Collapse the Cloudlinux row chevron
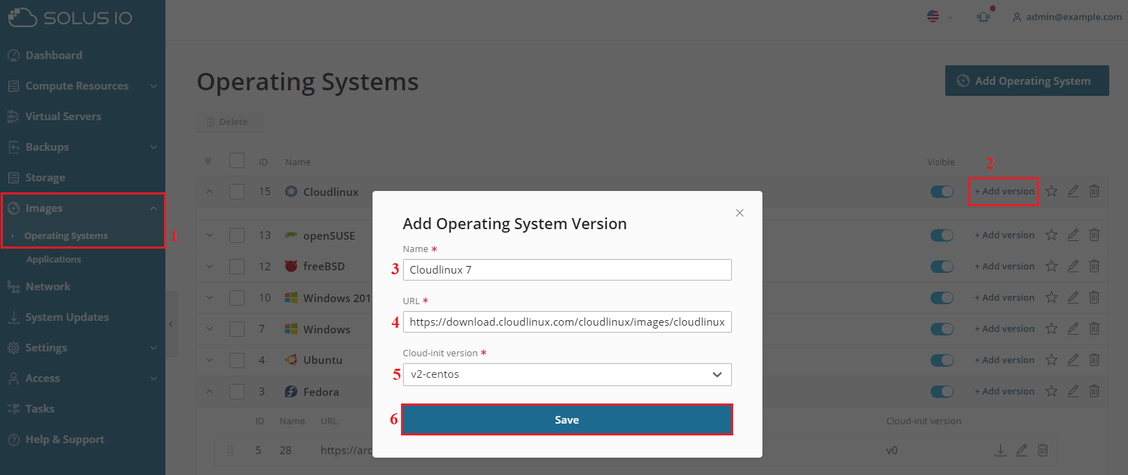The height and width of the screenshot is (475, 1128). click(x=209, y=192)
